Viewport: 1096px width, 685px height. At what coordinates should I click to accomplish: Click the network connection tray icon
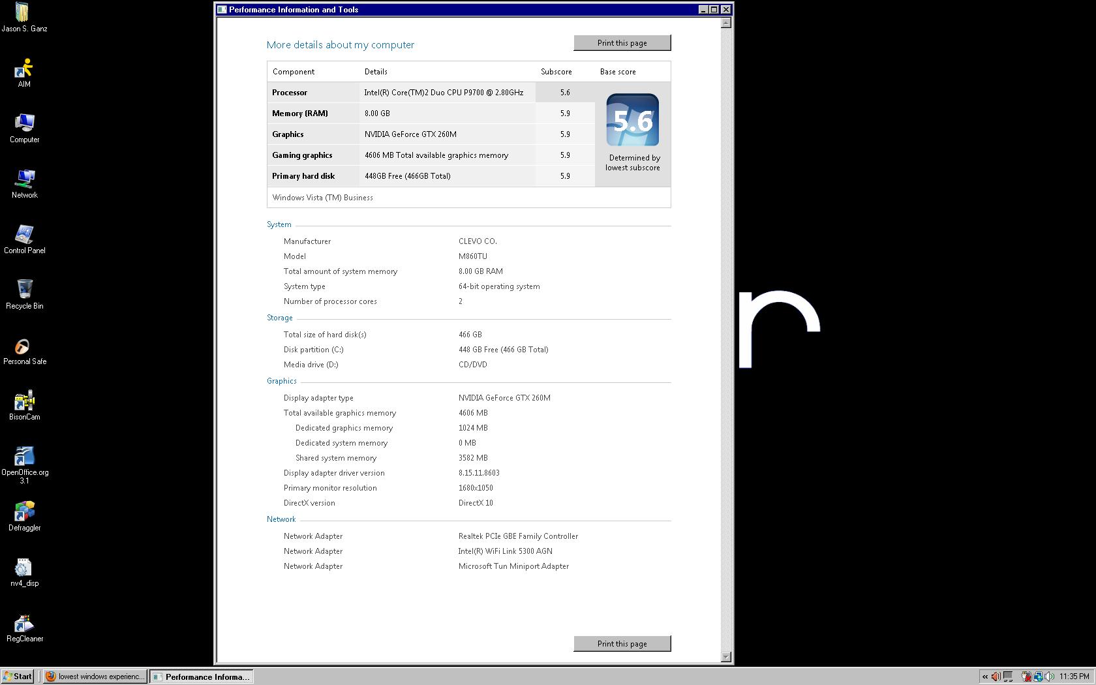click(x=1038, y=677)
